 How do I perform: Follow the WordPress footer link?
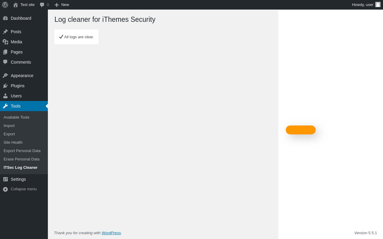(x=111, y=233)
